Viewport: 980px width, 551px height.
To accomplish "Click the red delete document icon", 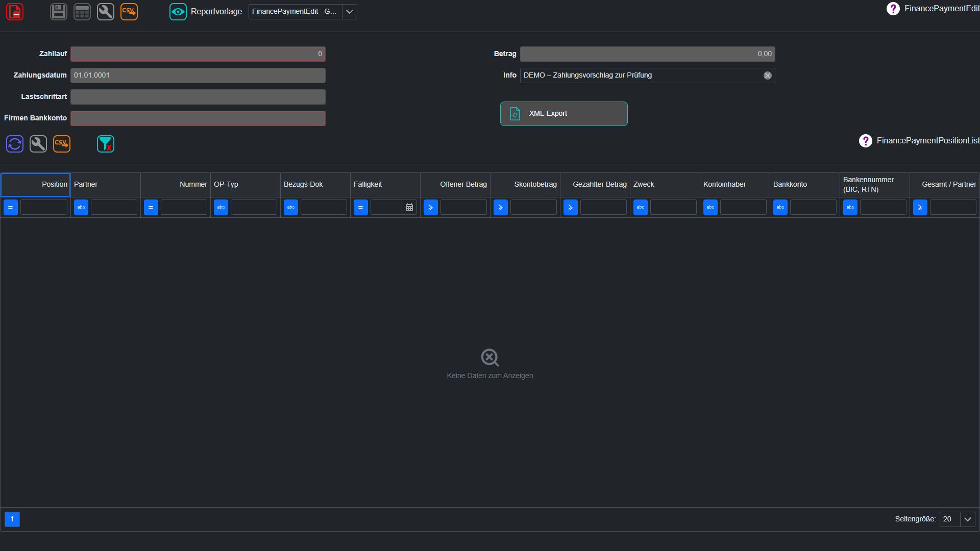I will pos(15,12).
